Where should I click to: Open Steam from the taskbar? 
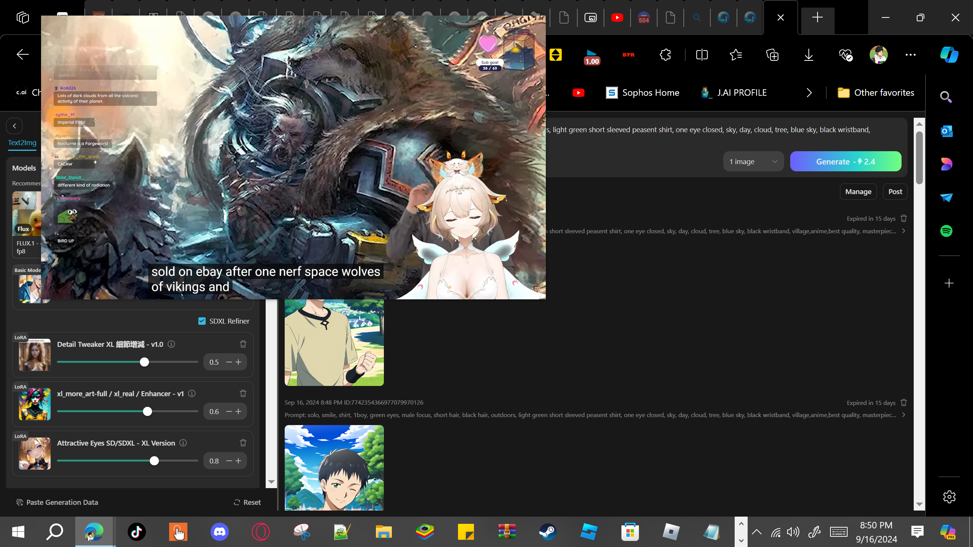coord(548,531)
